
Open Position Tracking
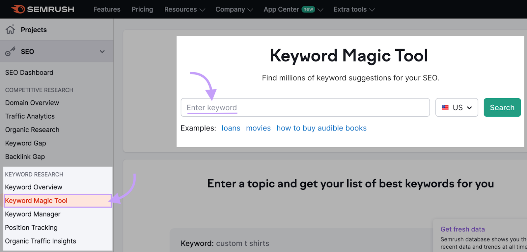tap(31, 228)
